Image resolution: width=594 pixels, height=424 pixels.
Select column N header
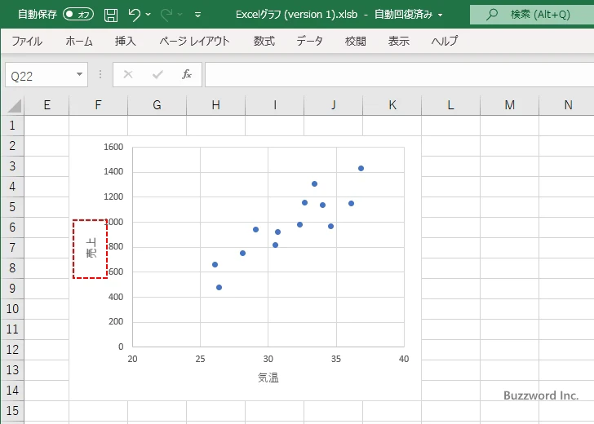pos(567,105)
